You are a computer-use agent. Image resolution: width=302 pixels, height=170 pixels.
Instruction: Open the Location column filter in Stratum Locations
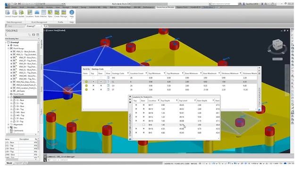click(159, 101)
